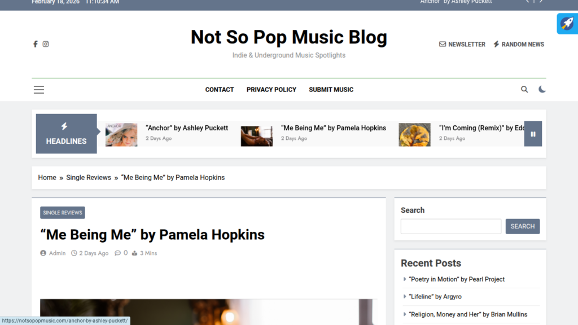
Task: Focus the sidebar search input field
Action: [450, 226]
